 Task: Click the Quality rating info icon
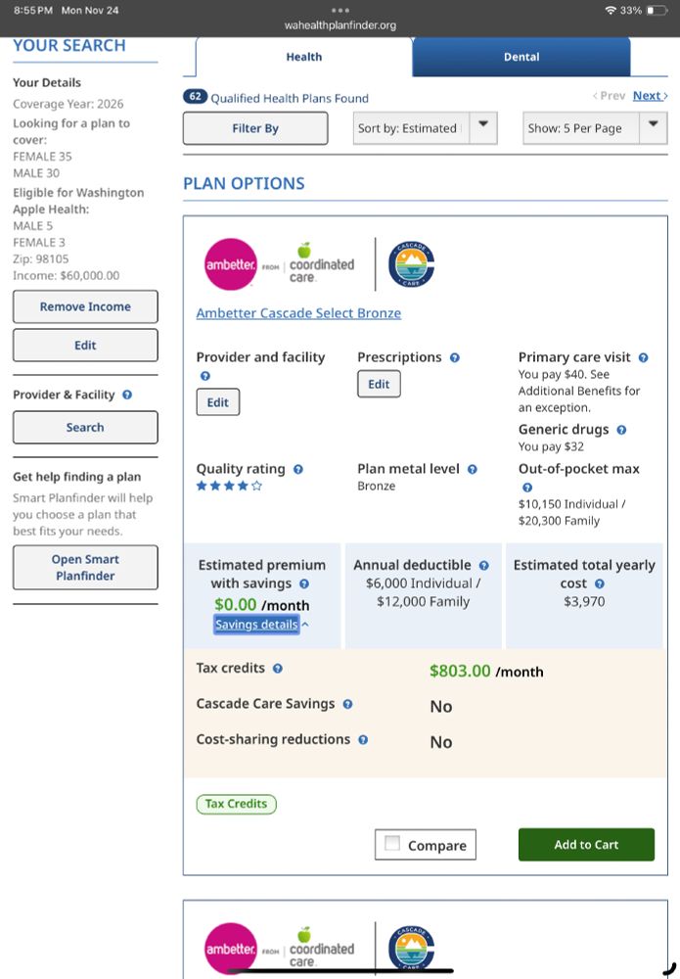[298, 470]
